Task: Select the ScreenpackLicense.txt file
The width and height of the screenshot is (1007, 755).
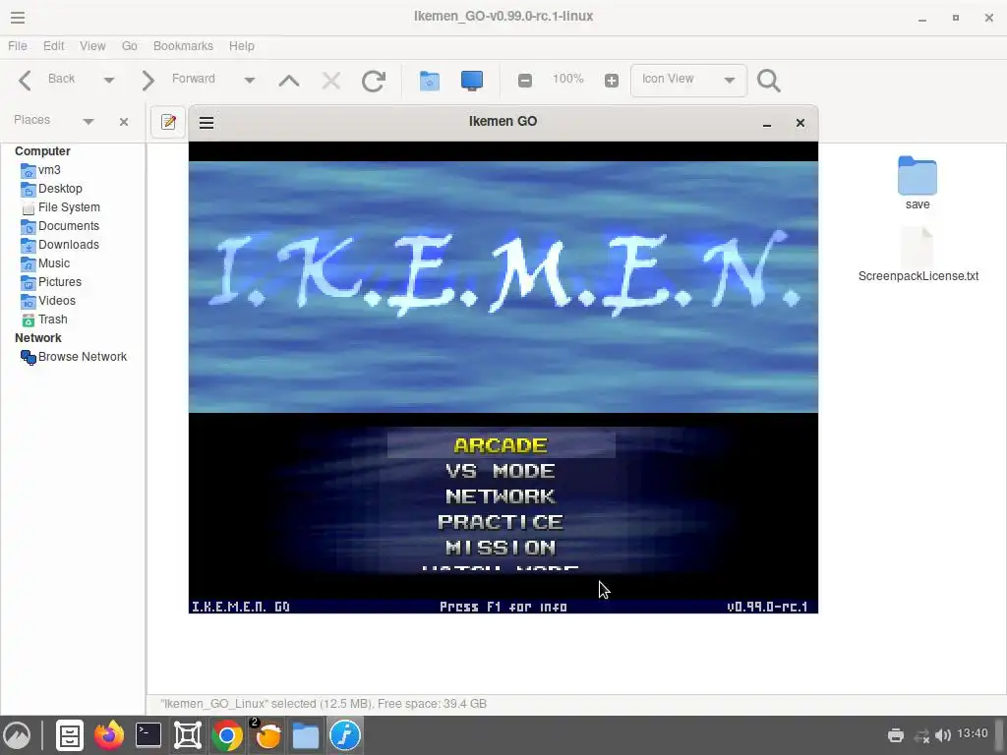Action: (x=918, y=255)
